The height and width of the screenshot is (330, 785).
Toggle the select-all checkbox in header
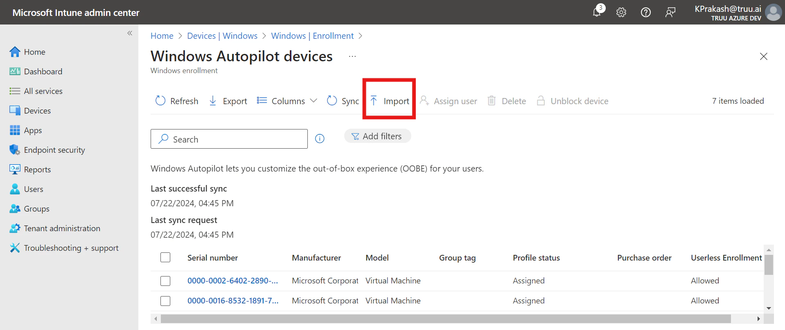[165, 257]
